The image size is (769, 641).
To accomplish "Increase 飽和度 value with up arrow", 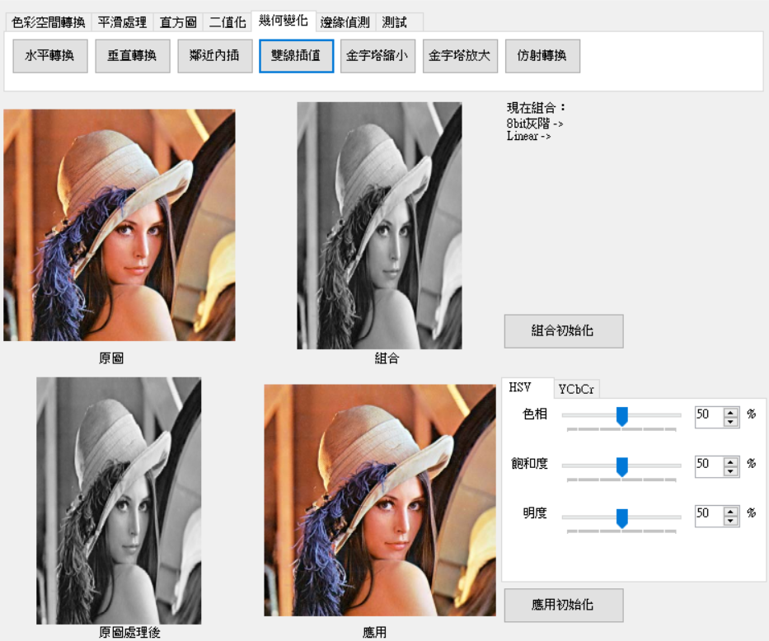I will click(731, 461).
